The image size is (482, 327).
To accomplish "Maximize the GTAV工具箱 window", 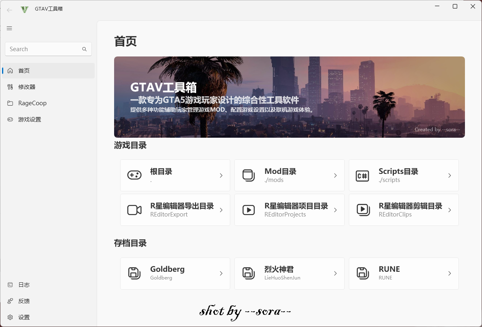I will pos(455,6).
